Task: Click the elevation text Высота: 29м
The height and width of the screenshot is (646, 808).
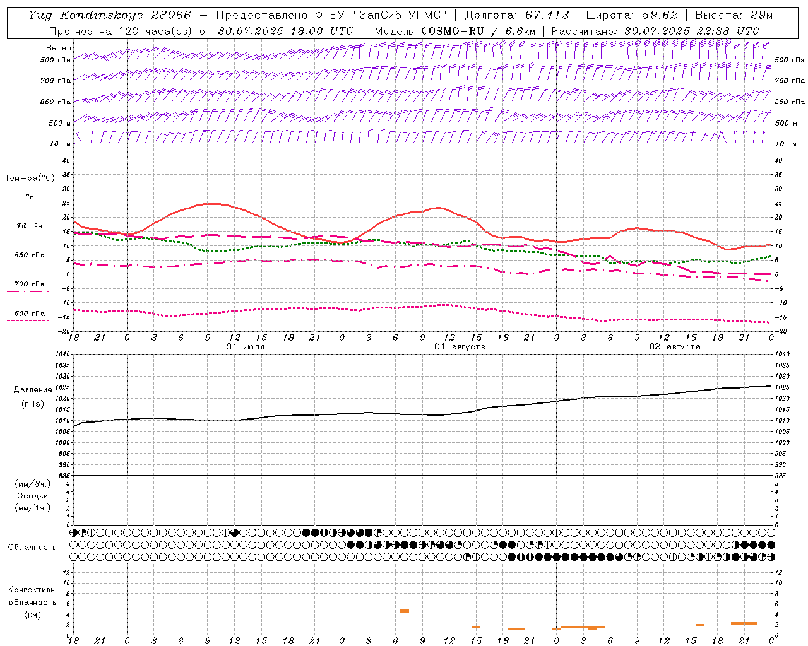Action: 734,15
